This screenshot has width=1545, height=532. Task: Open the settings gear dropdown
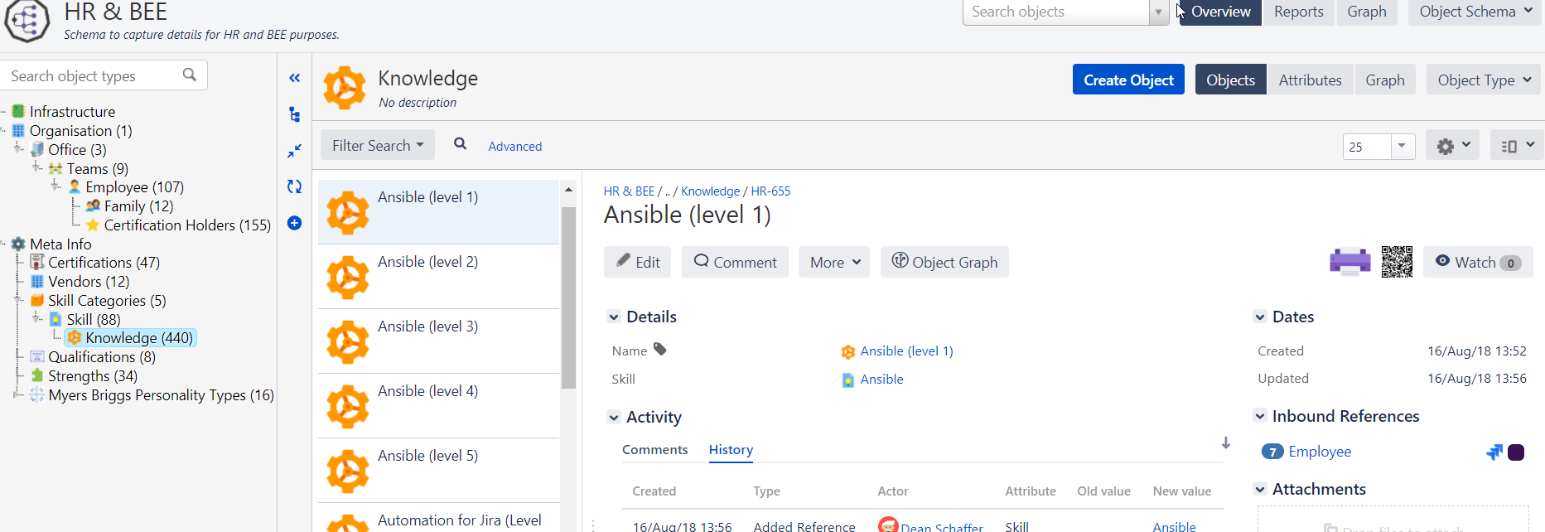click(1453, 146)
